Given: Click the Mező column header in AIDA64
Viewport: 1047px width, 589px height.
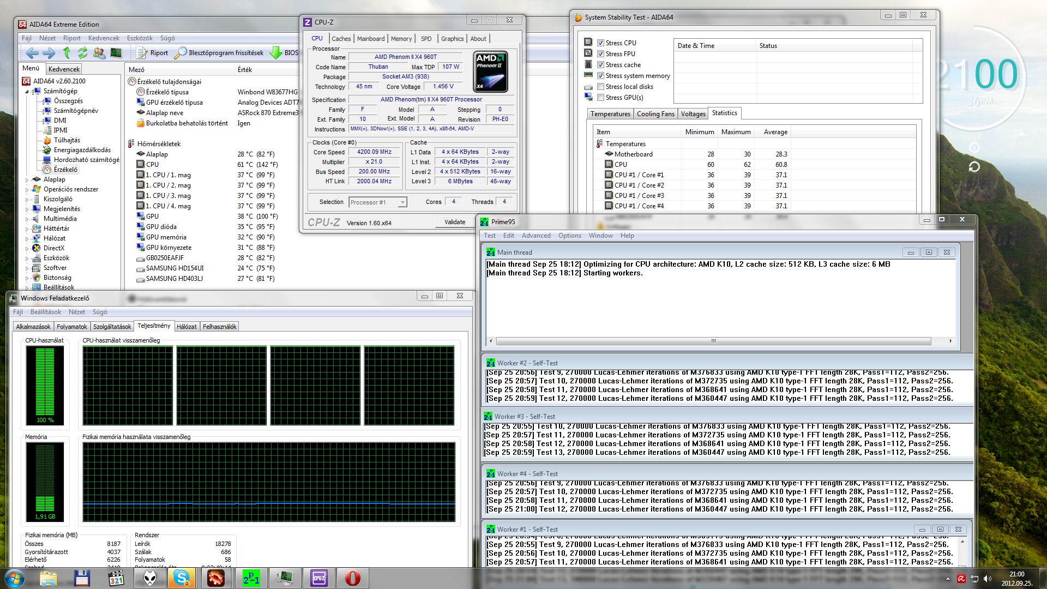Looking at the screenshot, I should coord(179,70).
